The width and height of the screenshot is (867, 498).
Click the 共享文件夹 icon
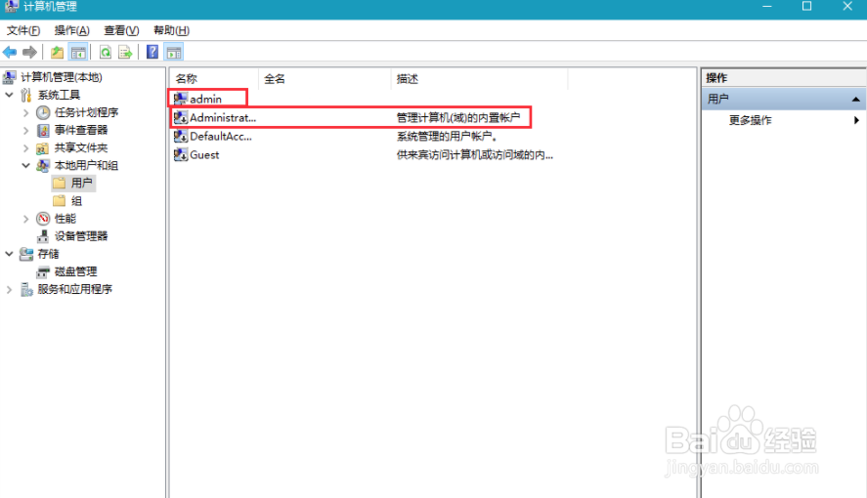(x=43, y=148)
